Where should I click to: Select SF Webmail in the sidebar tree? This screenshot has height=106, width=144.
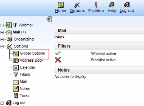pyautogui.click(x=23, y=25)
